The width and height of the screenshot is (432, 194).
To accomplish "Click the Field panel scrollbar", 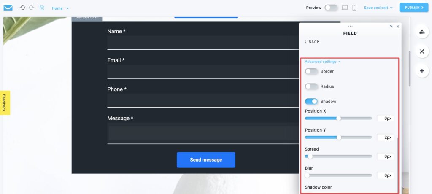I will [x=397, y=165].
